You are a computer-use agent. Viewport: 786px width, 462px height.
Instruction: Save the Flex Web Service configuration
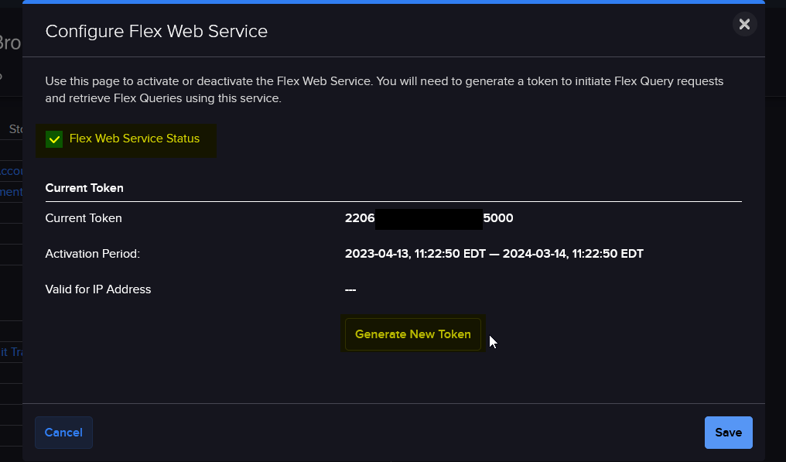coord(728,432)
